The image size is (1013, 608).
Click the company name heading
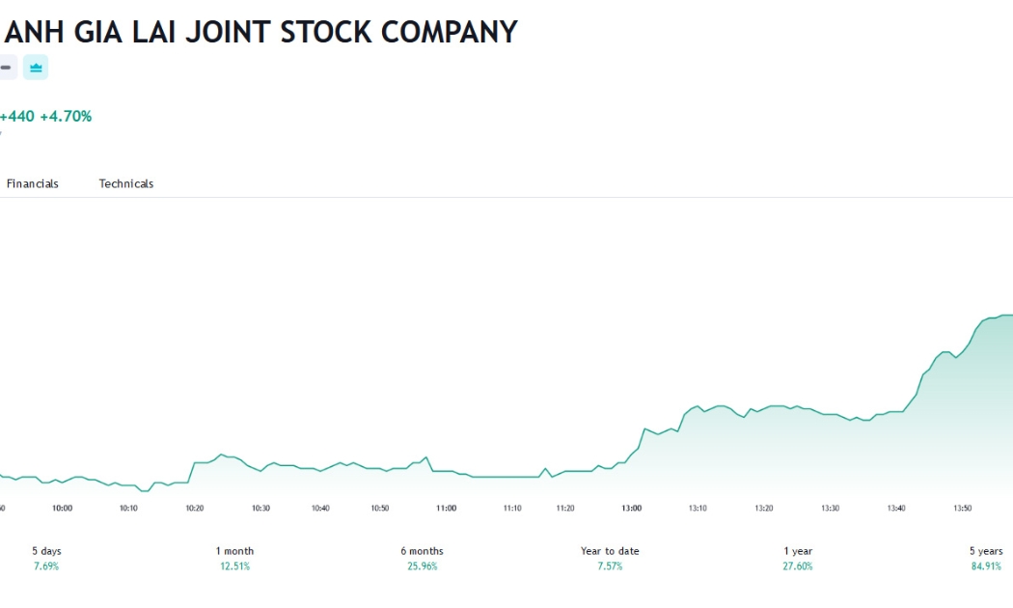tap(260, 32)
